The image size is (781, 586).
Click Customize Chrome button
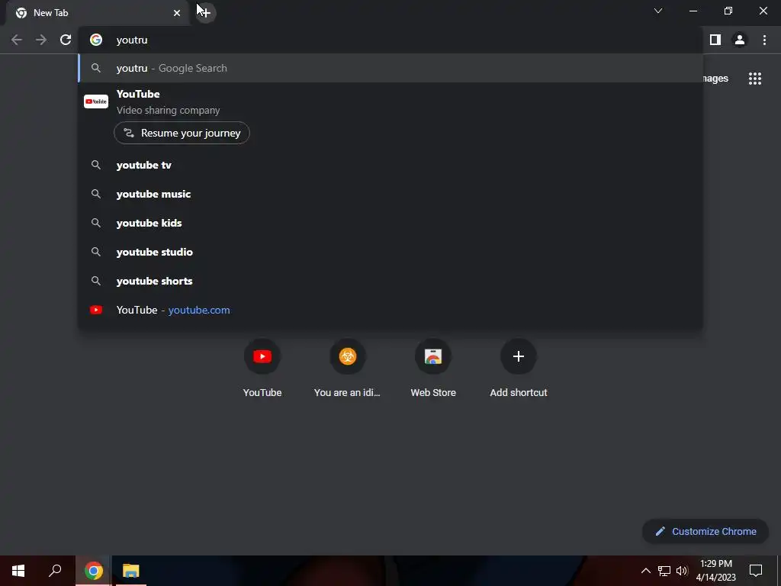point(705,531)
